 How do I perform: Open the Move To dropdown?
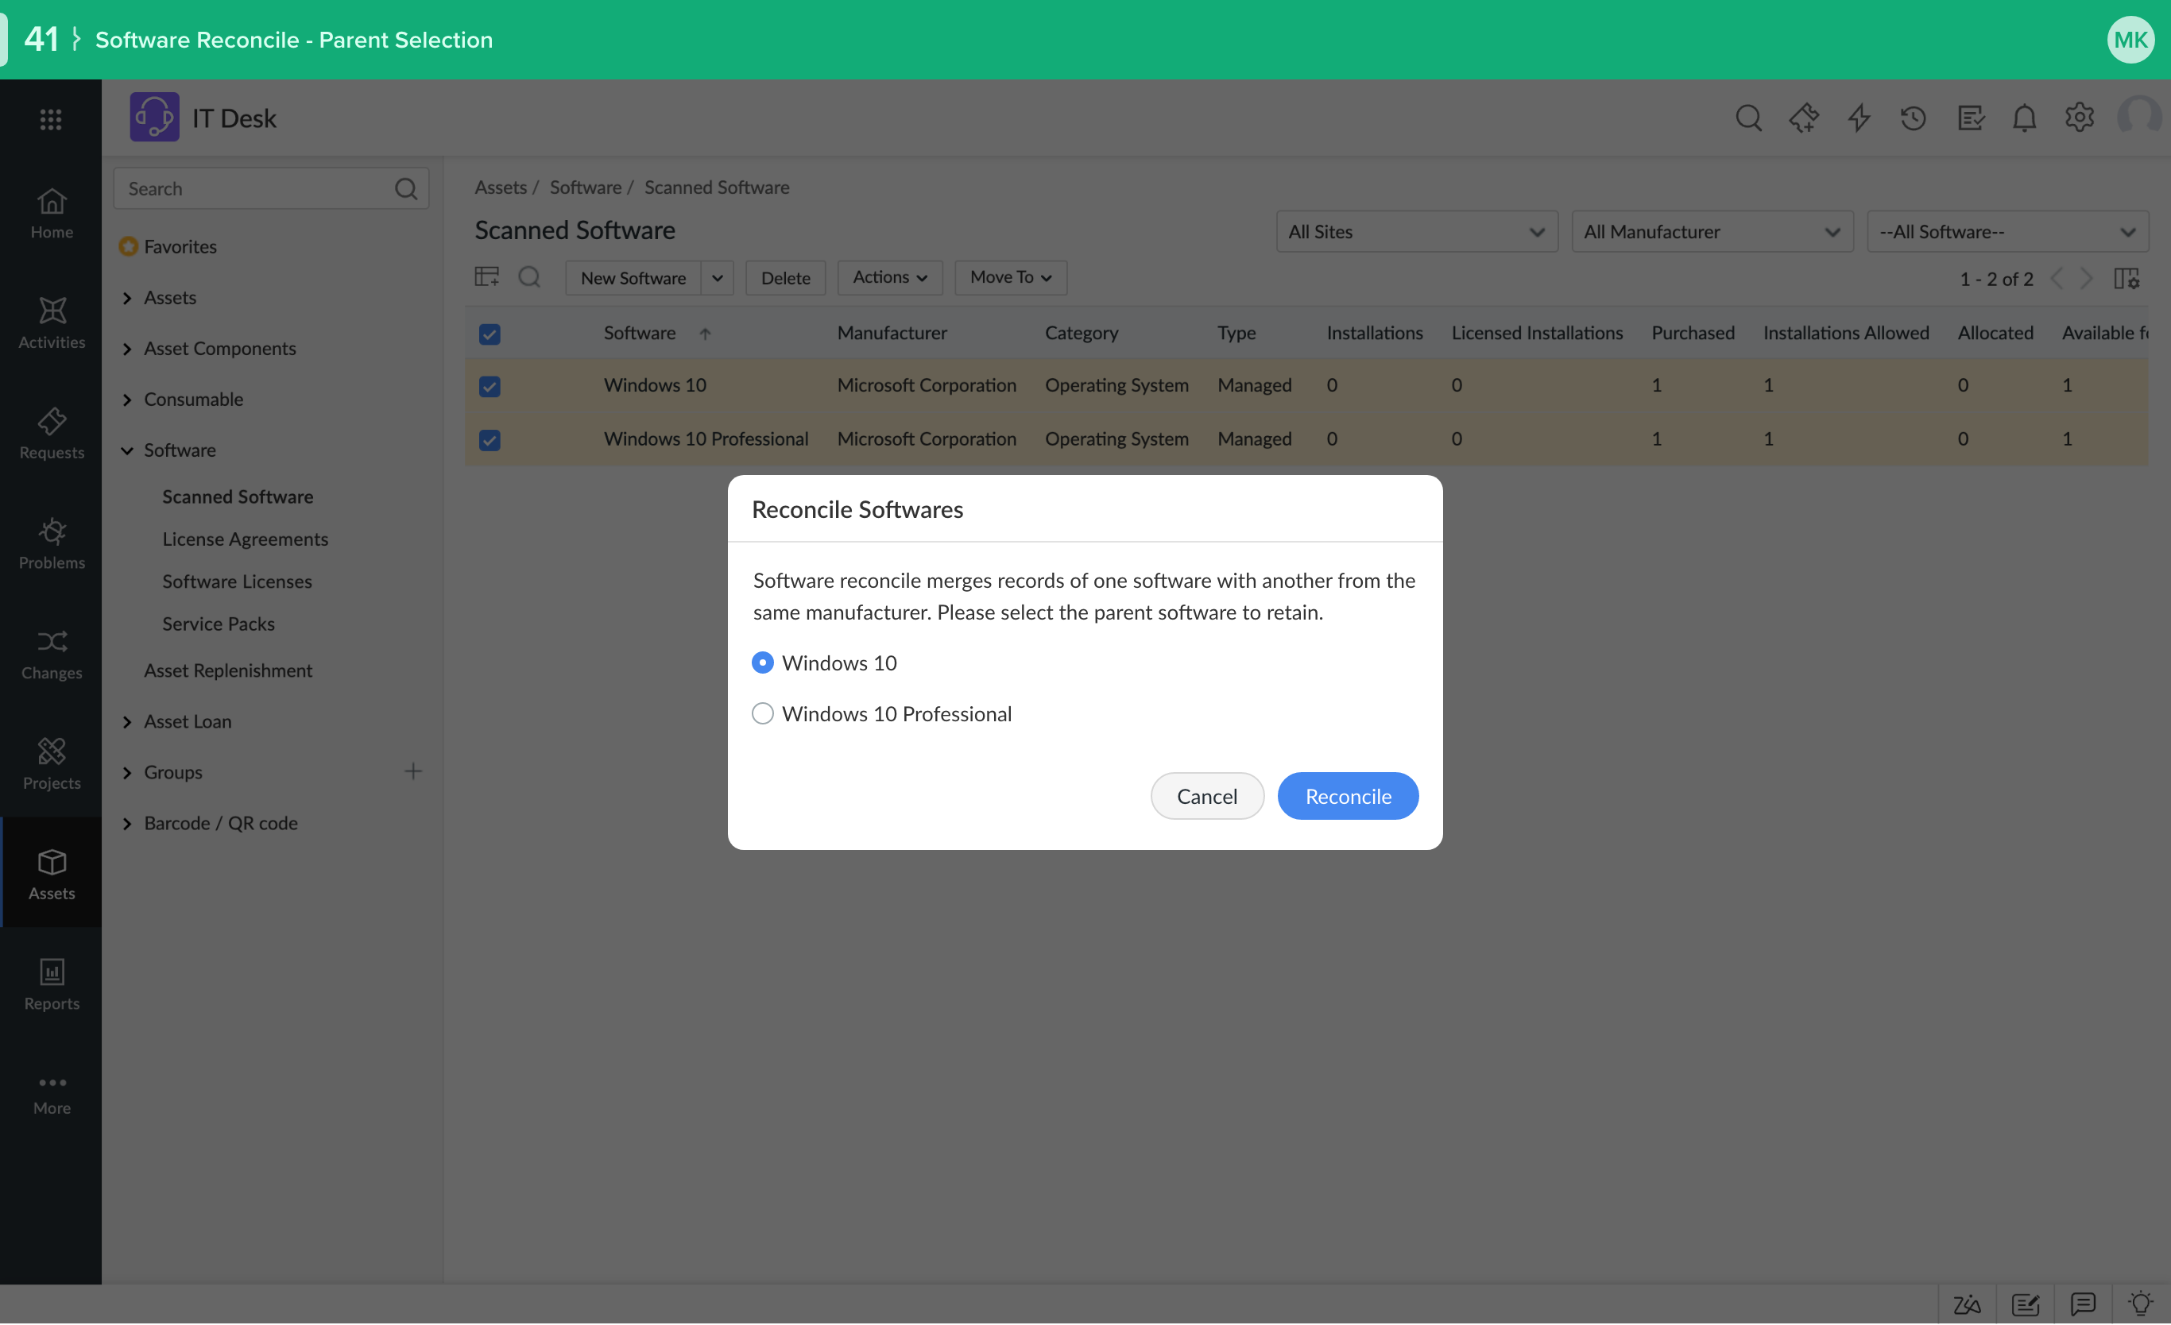pos(1011,277)
